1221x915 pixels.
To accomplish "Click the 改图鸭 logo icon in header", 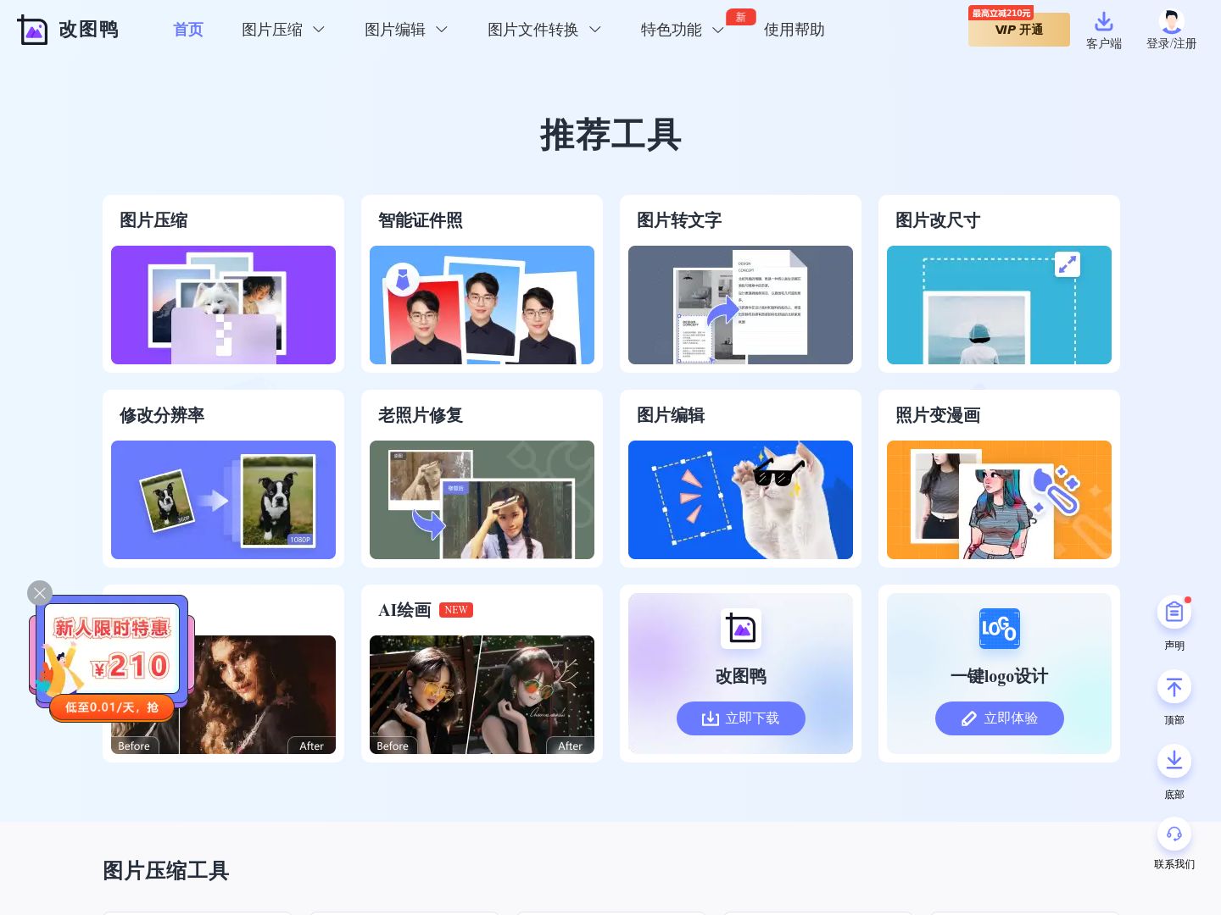I will [32, 30].
